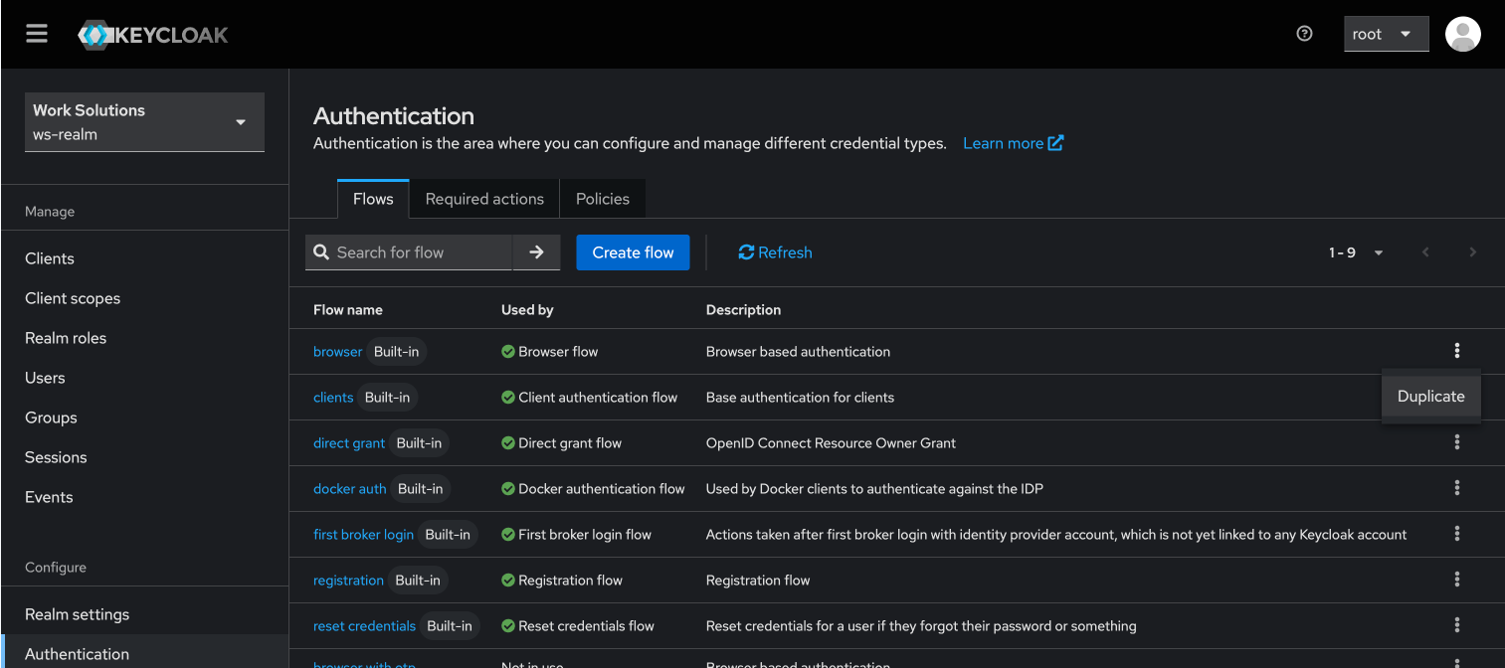Click the Search for flow field
The image size is (1505, 668).
pyautogui.click(x=420, y=252)
